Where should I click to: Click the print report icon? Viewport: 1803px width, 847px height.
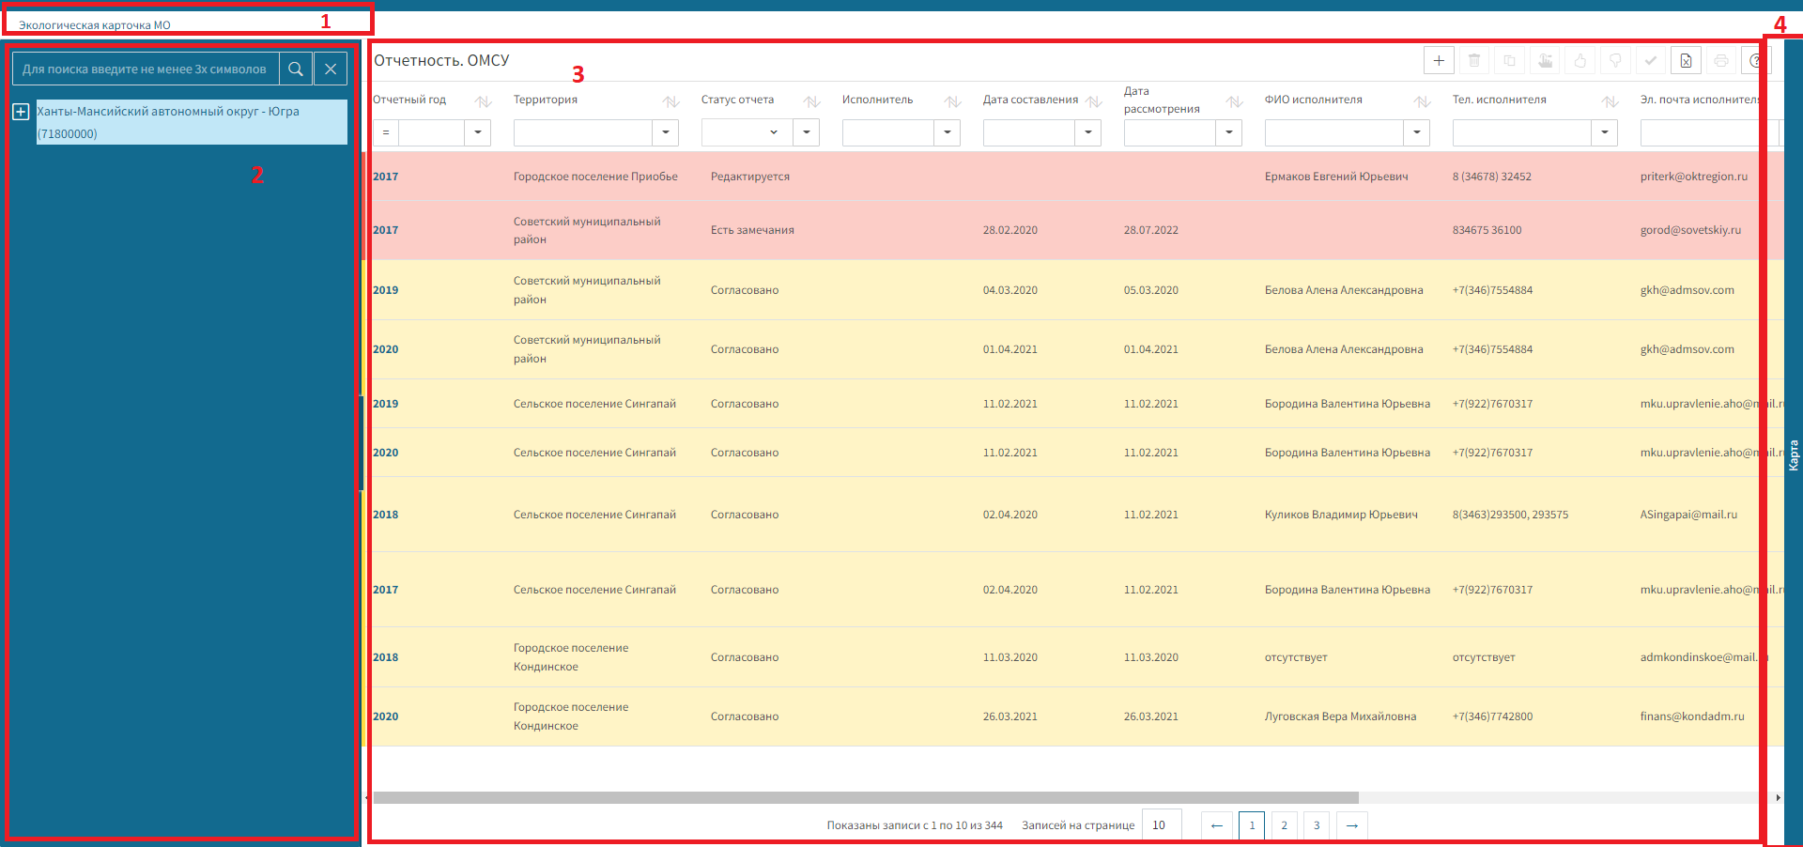1720,61
